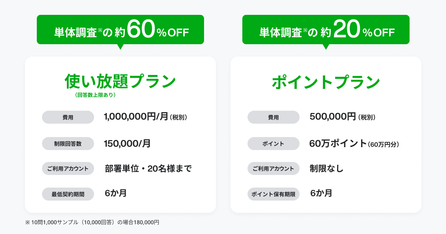The image size is (446, 234).
Task: Click the 制限なし account value
Action: pyautogui.click(x=326, y=169)
